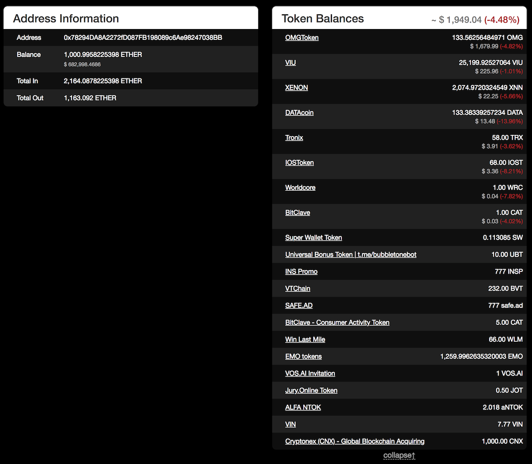Click the Jury.Online Token link

311,390
